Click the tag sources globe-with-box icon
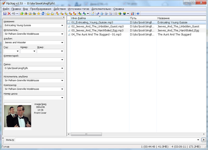The height and width of the screenshot is (150, 208). pyautogui.click(x=124, y=13)
